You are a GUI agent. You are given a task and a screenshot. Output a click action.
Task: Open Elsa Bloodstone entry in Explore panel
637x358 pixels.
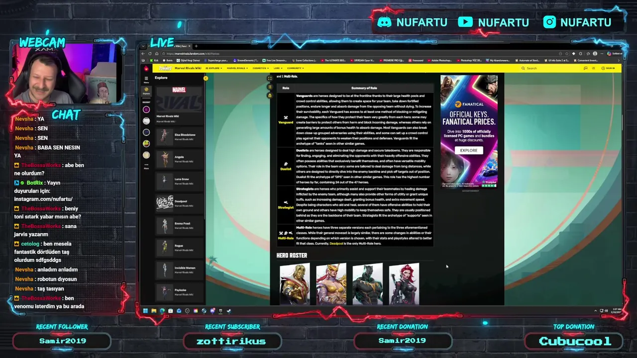[178, 136]
